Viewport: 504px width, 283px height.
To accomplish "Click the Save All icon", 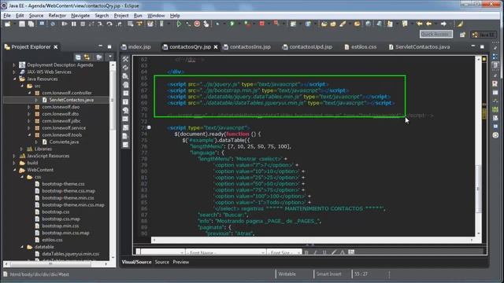I will click(x=31, y=24).
